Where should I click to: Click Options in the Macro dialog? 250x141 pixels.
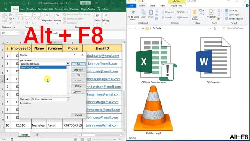(x=78, y=92)
